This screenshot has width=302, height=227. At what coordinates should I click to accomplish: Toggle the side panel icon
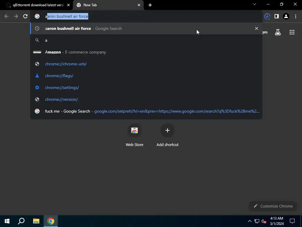click(x=277, y=17)
